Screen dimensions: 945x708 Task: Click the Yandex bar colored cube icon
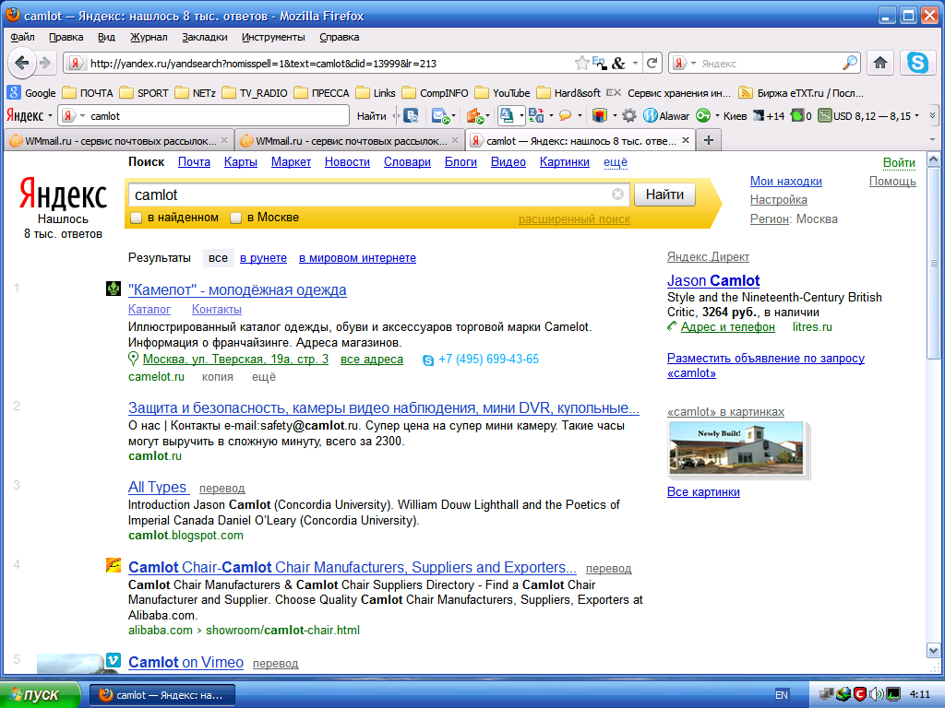599,115
